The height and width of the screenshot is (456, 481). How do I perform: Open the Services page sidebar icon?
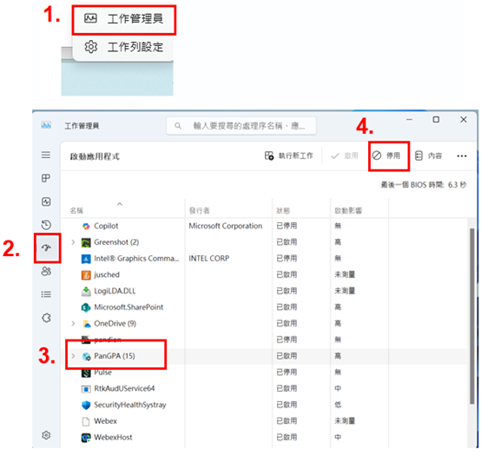click(46, 318)
